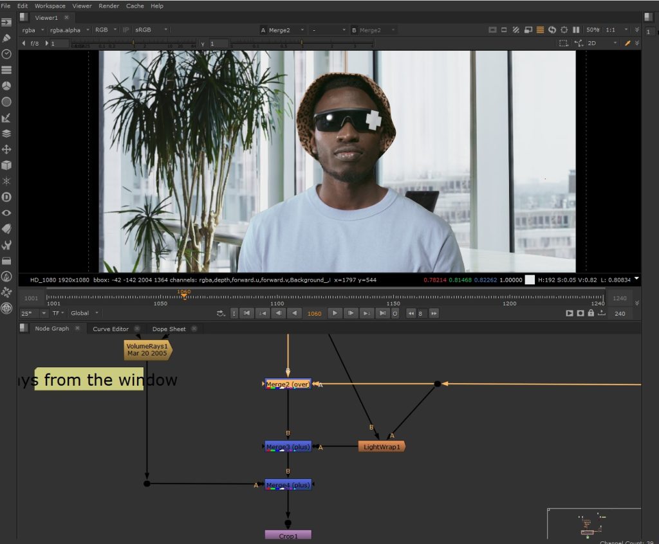Select the VolumeRays1 node
Screen dimensions: 659x544
147,350
